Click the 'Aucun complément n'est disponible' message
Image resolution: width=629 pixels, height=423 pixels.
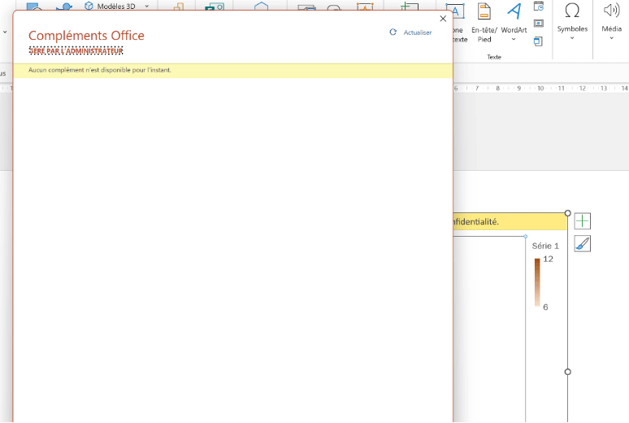coord(100,70)
